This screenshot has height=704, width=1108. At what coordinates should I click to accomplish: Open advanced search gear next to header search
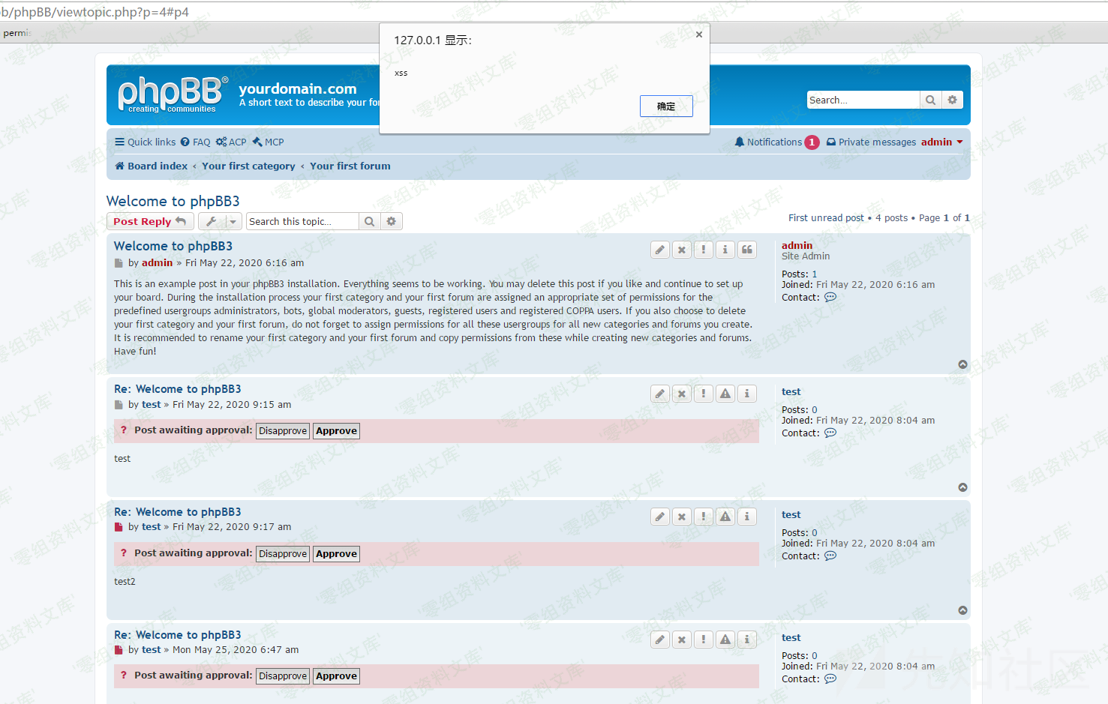[953, 100]
